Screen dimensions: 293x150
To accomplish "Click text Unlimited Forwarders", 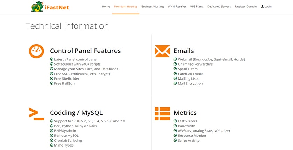I will coord(195,64).
